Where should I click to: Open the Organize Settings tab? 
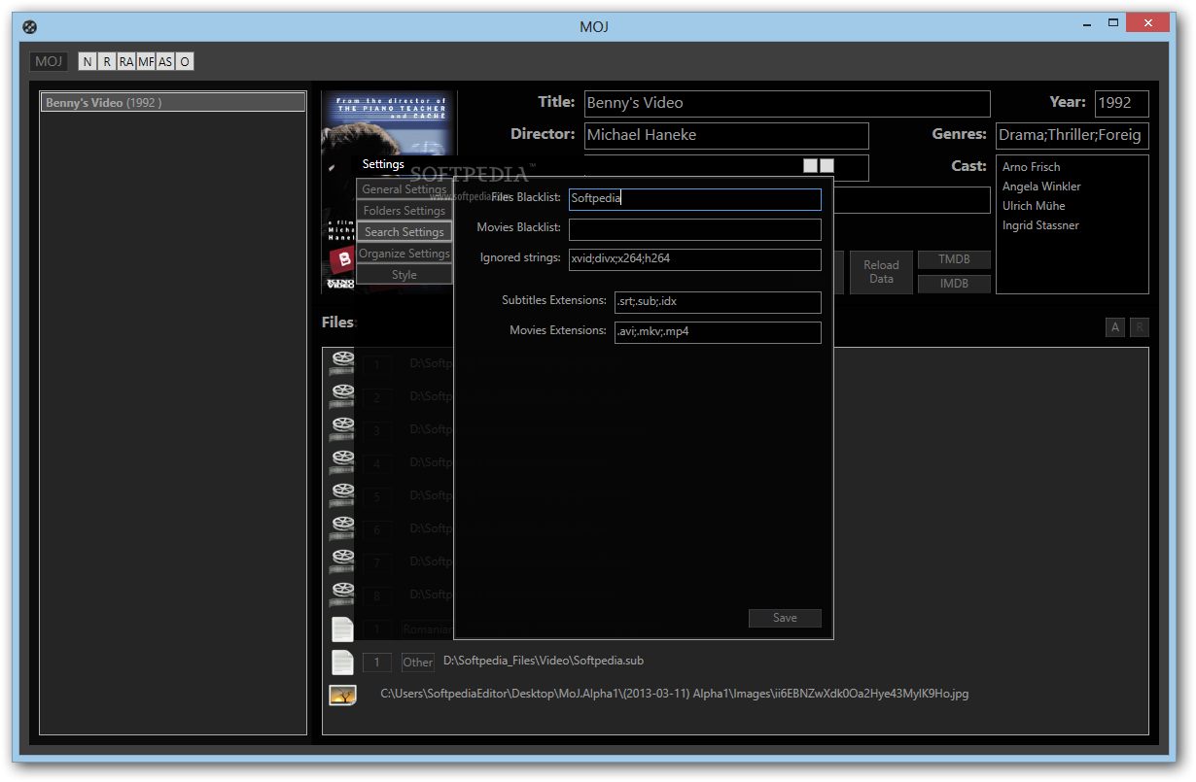(x=405, y=254)
